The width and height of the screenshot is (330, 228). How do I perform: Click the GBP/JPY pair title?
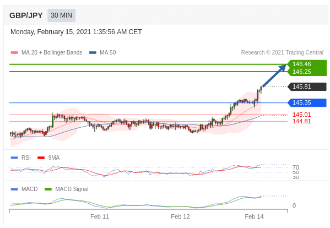coord(26,15)
